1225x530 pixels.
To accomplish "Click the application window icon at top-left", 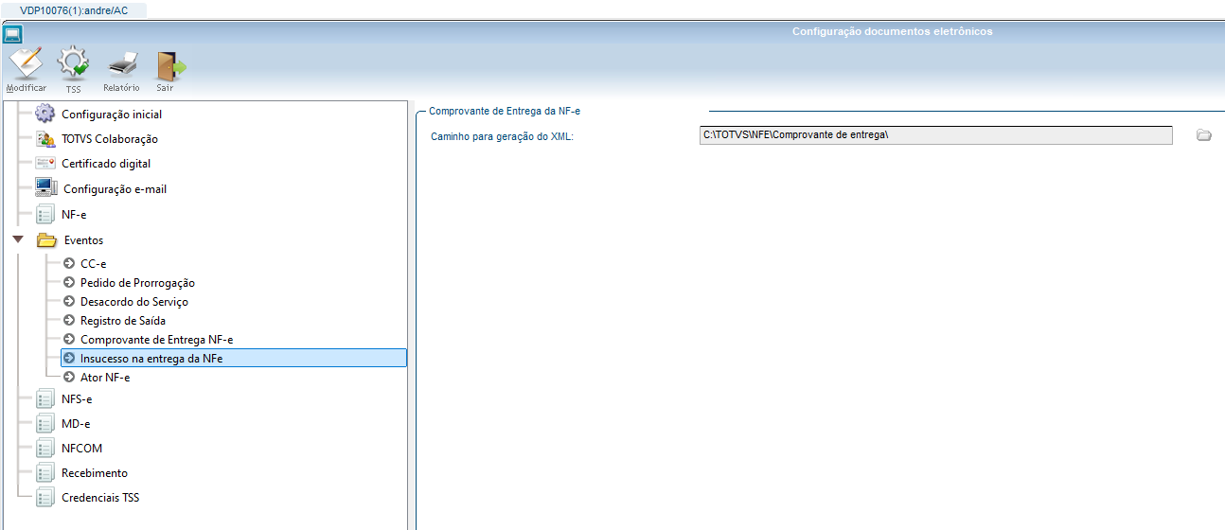I will point(12,35).
